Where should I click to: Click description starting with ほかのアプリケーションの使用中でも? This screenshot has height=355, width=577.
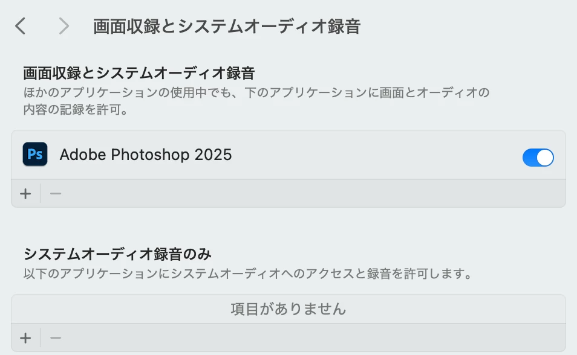pyautogui.click(x=256, y=92)
